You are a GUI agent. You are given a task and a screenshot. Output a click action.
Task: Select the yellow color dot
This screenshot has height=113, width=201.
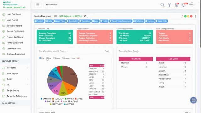pyautogui.click(x=188, y=16)
